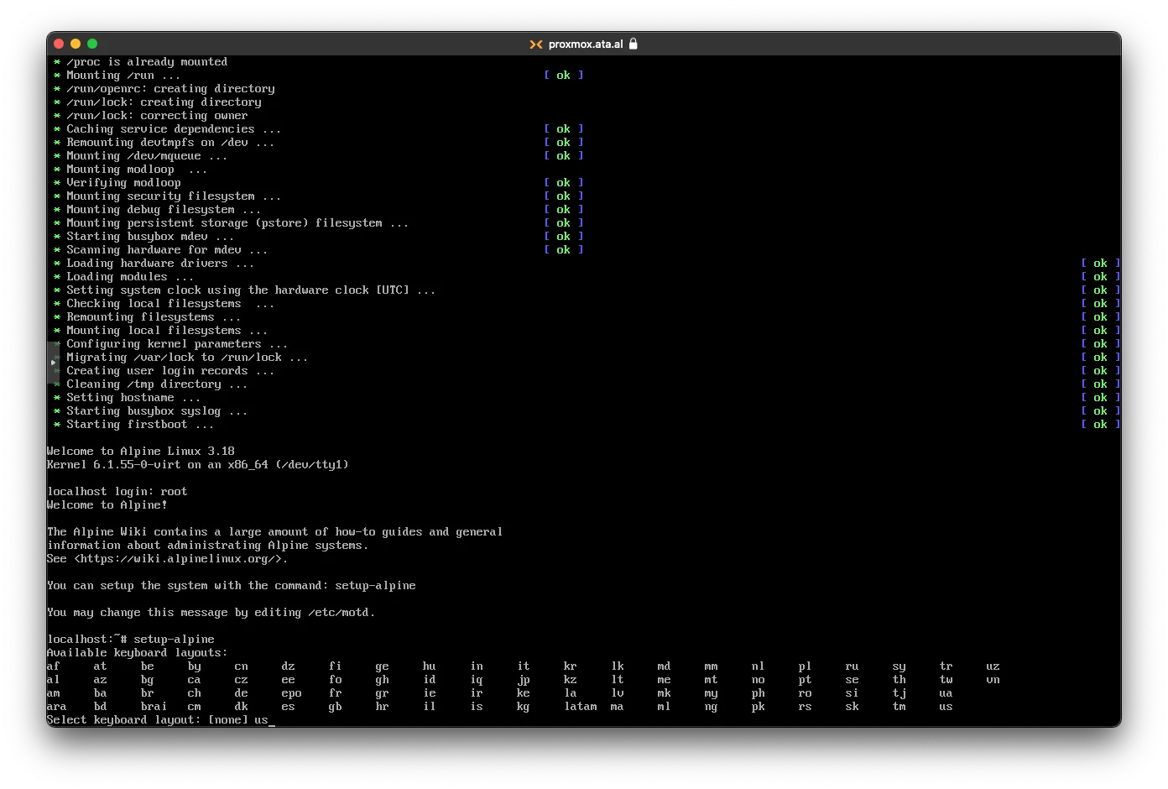1168x789 pixels.
Task: Click the wiki.alpinelinux.org URL text
Action: tap(180, 559)
